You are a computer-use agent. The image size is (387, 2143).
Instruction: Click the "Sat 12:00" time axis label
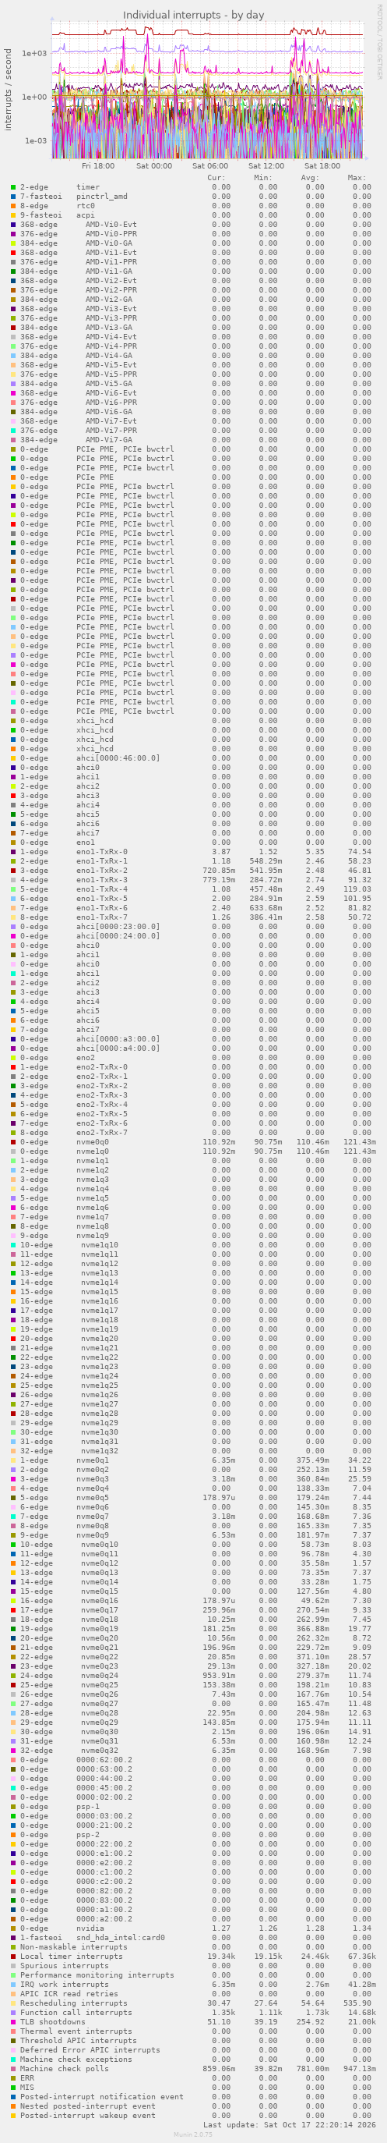[x=266, y=165]
